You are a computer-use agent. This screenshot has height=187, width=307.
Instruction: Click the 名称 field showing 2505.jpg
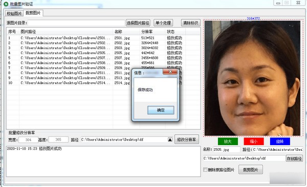click(x=227, y=149)
